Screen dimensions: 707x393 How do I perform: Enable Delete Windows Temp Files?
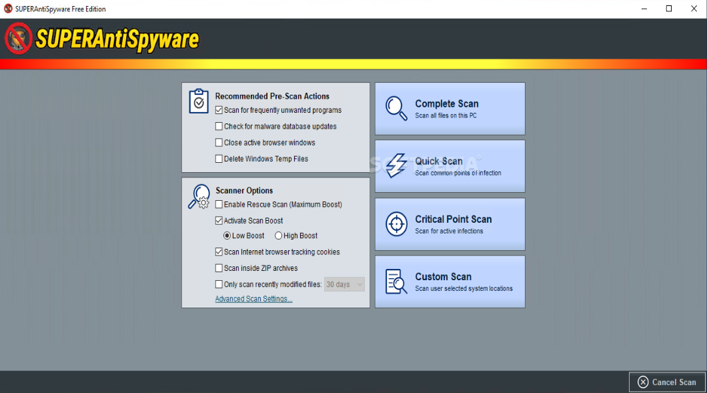(x=219, y=159)
